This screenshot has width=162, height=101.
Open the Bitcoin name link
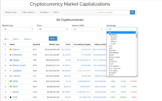tap(16, 49)
